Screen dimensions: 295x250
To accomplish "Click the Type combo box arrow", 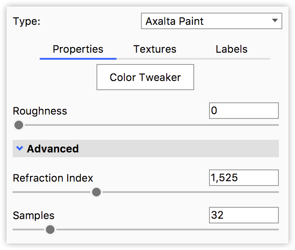I will click(x=274, y=20).
